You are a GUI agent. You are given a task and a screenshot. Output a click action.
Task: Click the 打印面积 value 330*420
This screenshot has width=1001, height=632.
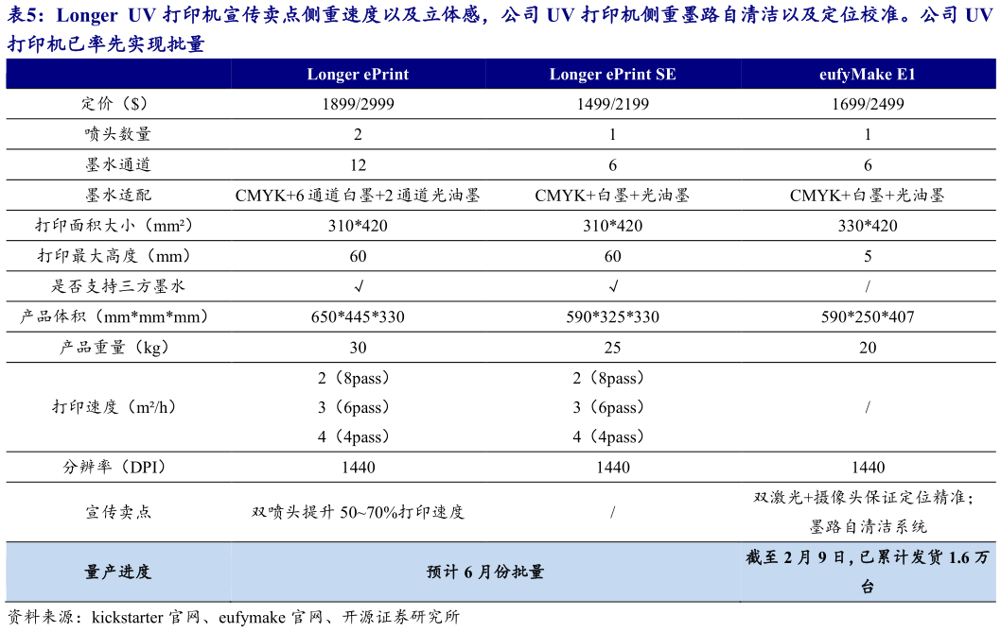click(868, 226)
